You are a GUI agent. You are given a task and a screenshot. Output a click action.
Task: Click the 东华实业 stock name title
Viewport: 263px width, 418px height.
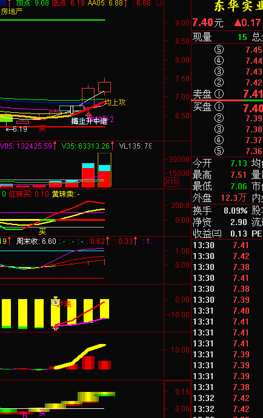(239, 7)
